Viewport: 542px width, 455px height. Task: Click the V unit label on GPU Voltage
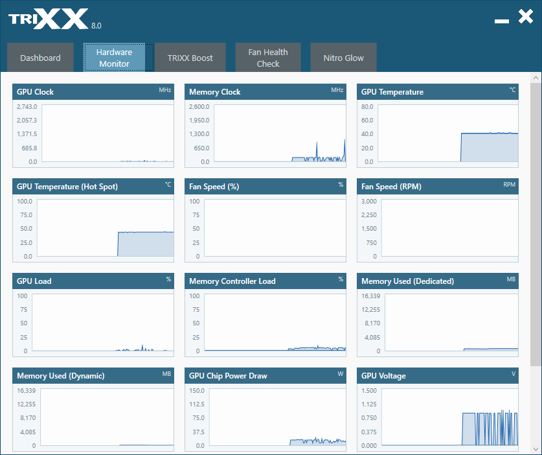coord(514,374)
